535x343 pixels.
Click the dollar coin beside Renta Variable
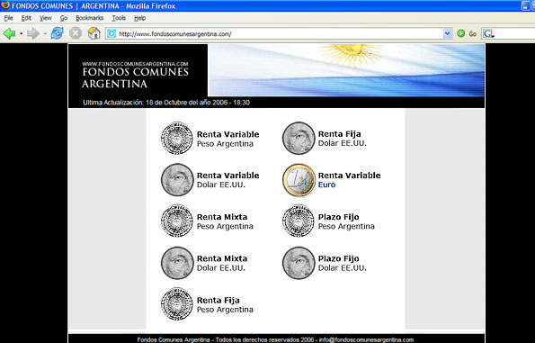pyautogui.click(x=177, y=180)
